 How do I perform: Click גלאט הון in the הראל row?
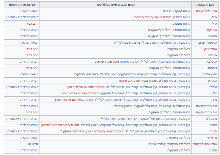click(x=11, y=87)
